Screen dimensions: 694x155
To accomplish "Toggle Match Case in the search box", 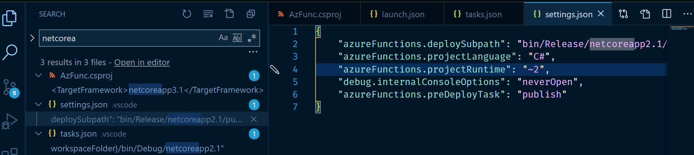I will point(223,38).
